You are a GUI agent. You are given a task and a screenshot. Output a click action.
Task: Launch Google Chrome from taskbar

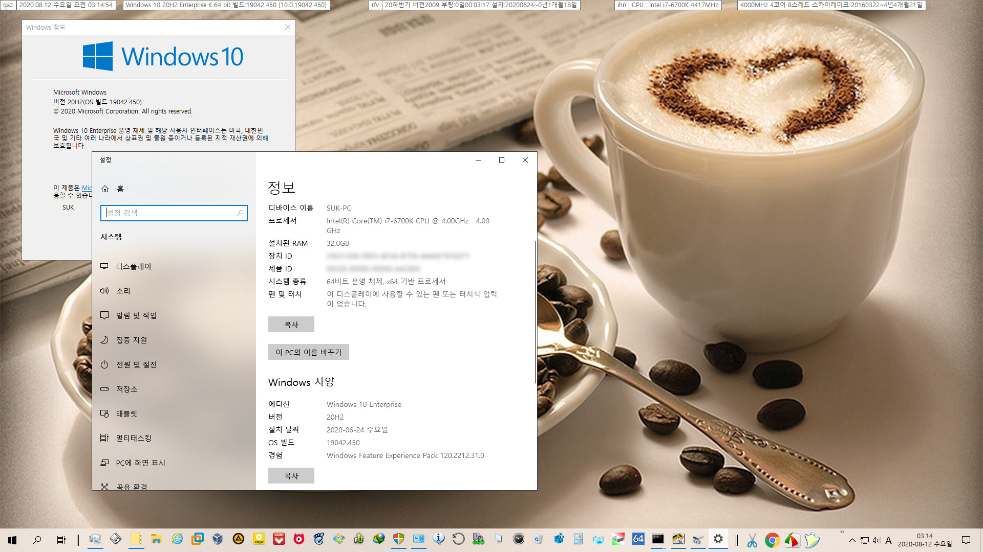(772, 540)
